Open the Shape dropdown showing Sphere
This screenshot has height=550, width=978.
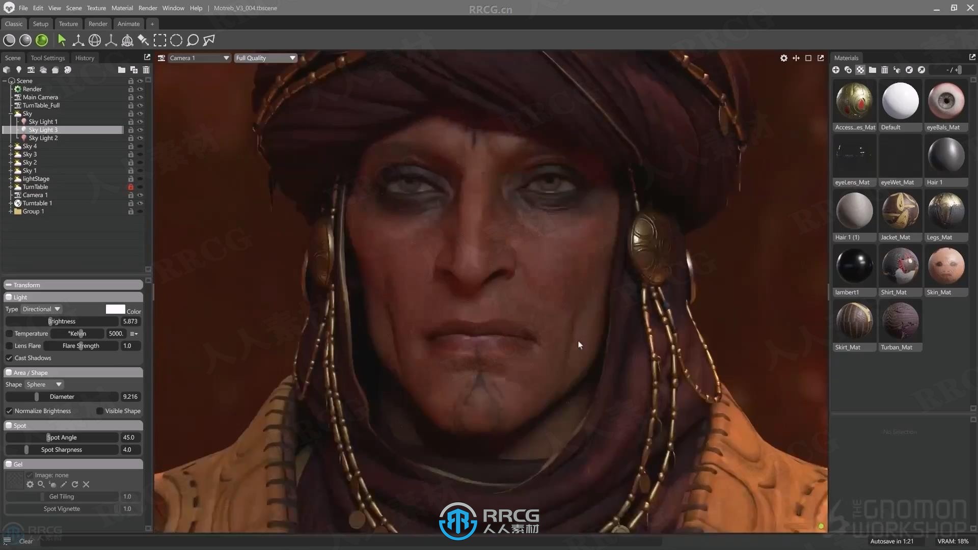[x=44, y=384]
